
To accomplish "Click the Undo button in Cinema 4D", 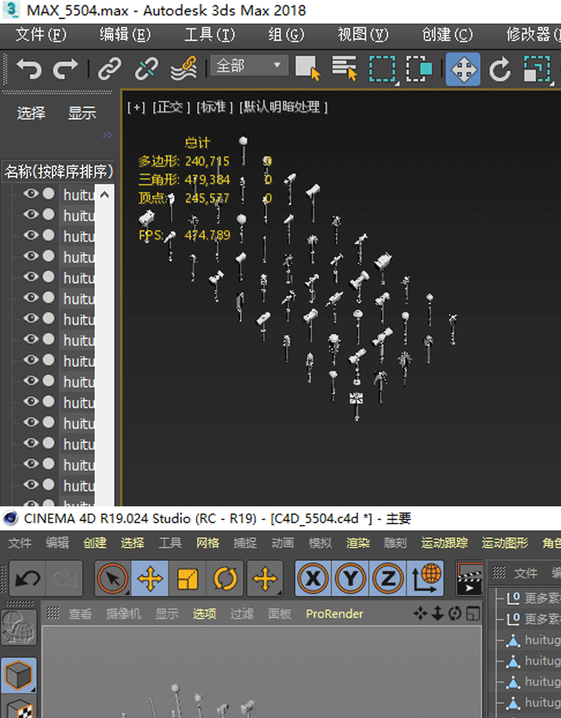I will click(28, 579).
